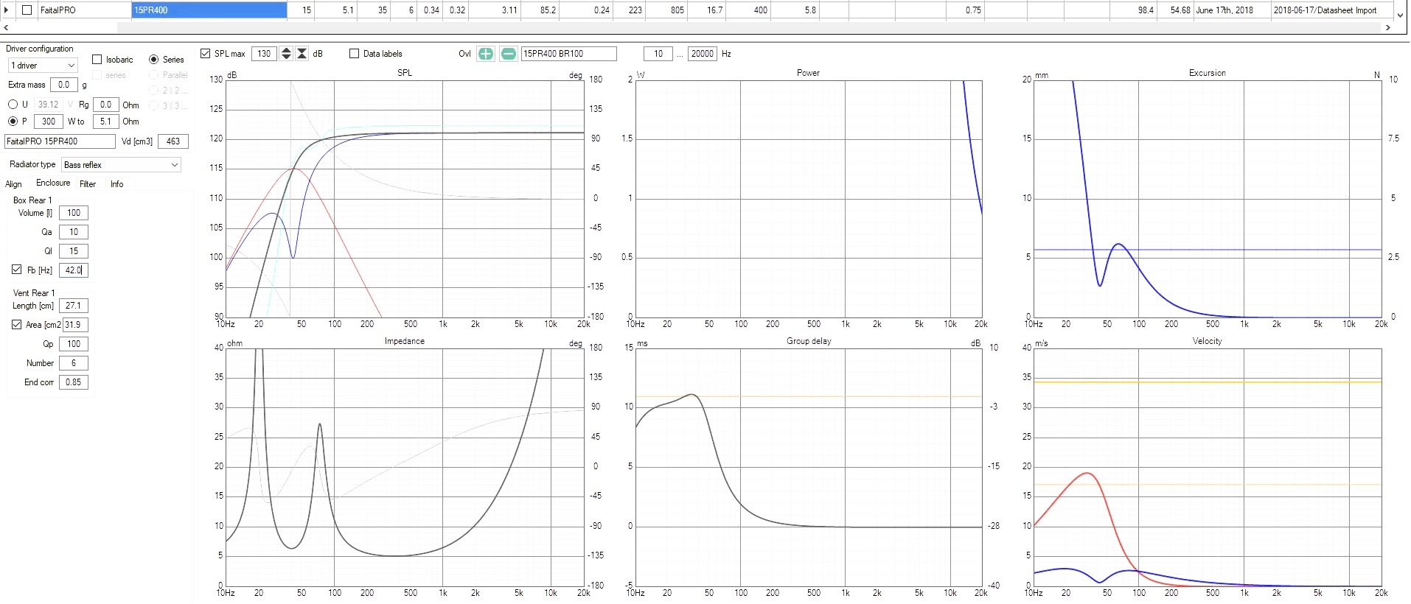Tick the checkbox in the FaitalPRO driver row
This screenshot has height=604, width=1411.
tap(27, 10)
